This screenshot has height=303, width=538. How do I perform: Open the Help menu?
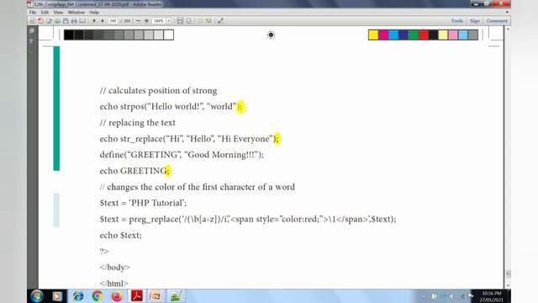pos(94,13)
